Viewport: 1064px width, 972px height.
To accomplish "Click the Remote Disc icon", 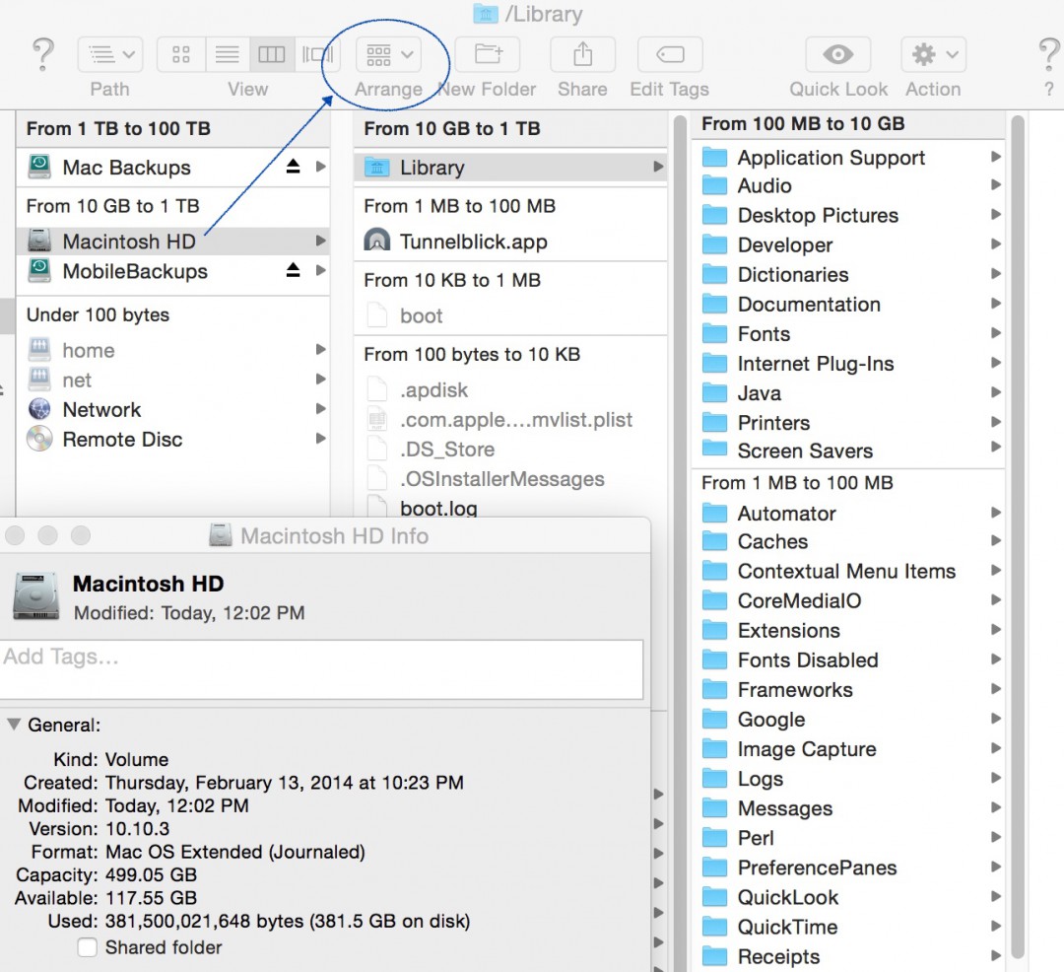I will (x=39, y=439).
